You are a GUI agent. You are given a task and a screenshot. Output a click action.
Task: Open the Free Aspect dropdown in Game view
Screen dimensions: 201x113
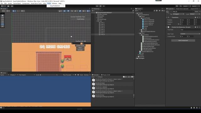27,75
